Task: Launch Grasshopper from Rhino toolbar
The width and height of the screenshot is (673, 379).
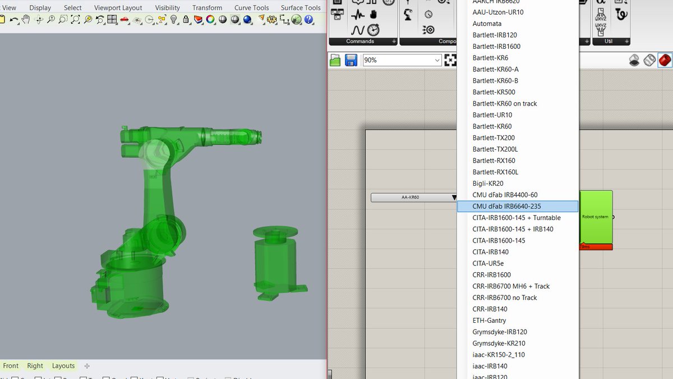Action: pos(296,19)
